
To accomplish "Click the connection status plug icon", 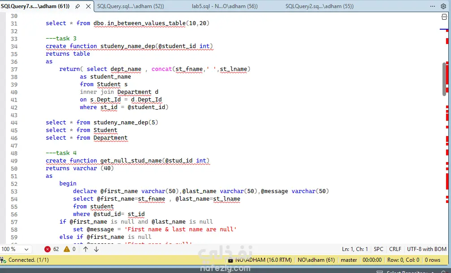I will tap(3, 260).
